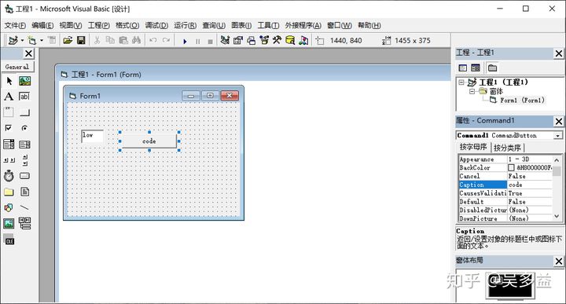
Task: Open the Menu Editor toolbar icon
Action: (x=52, y=40)
